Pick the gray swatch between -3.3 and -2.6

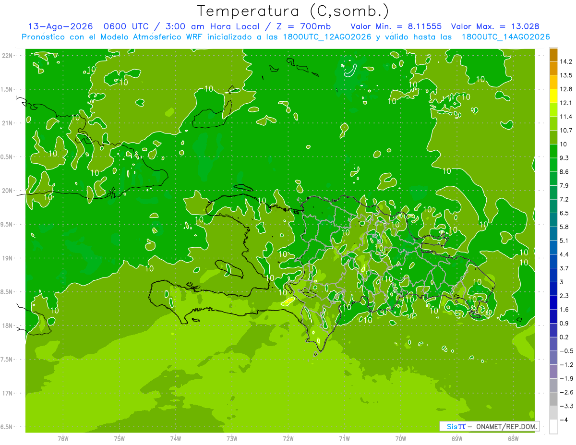[553, 399]
